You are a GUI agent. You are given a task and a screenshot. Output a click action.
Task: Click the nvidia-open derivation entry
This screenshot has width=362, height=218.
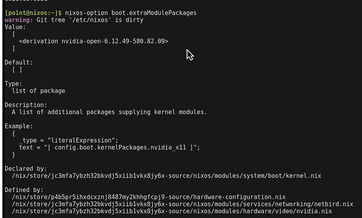(93, 41)
